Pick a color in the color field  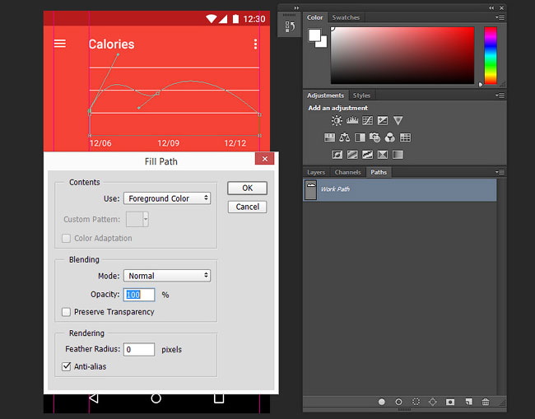(402, 55)
